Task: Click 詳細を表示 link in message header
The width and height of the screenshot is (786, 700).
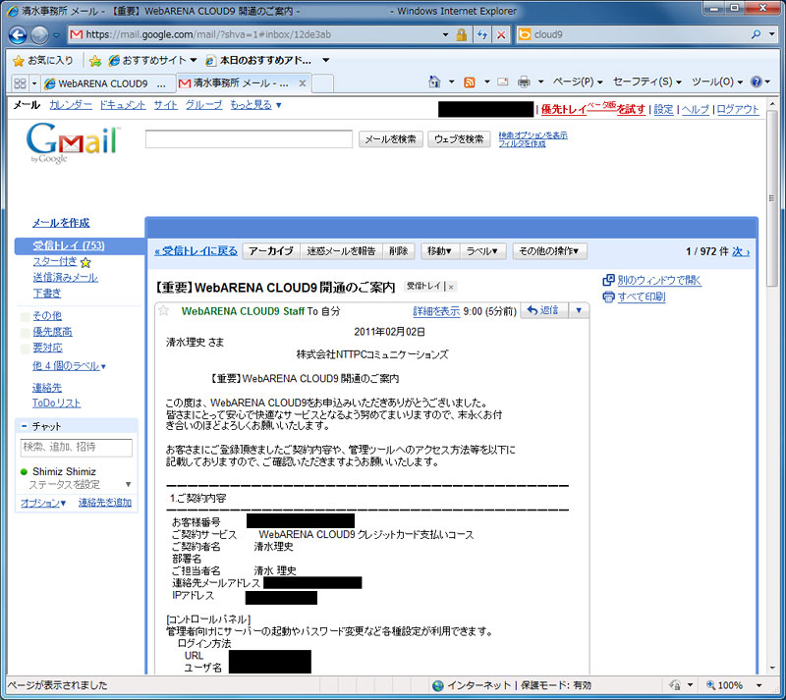Action: coord(436,311)
